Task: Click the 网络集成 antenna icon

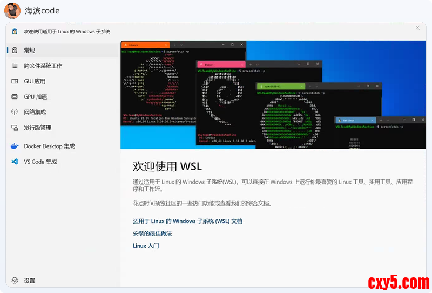Action: click(15, 112)
